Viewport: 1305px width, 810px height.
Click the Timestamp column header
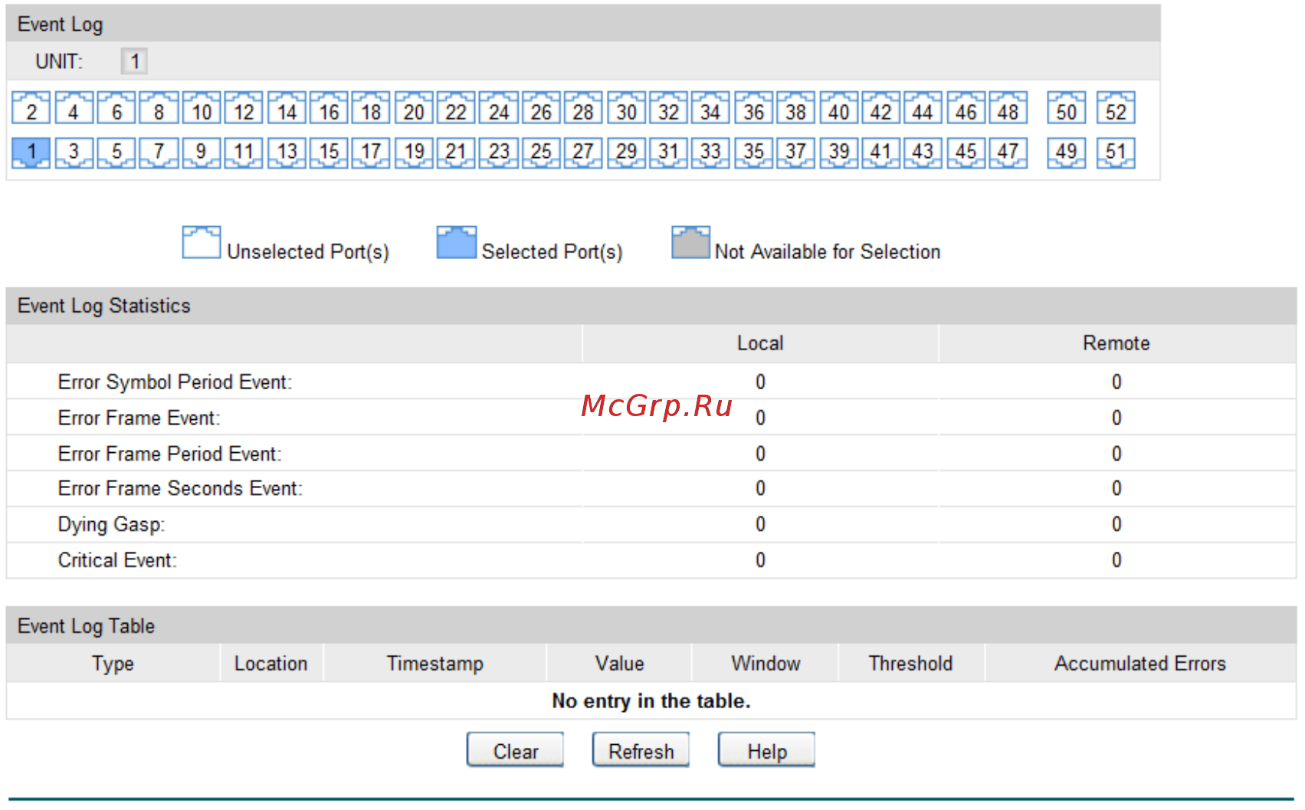pyautogui.click(x=434, y=664)
